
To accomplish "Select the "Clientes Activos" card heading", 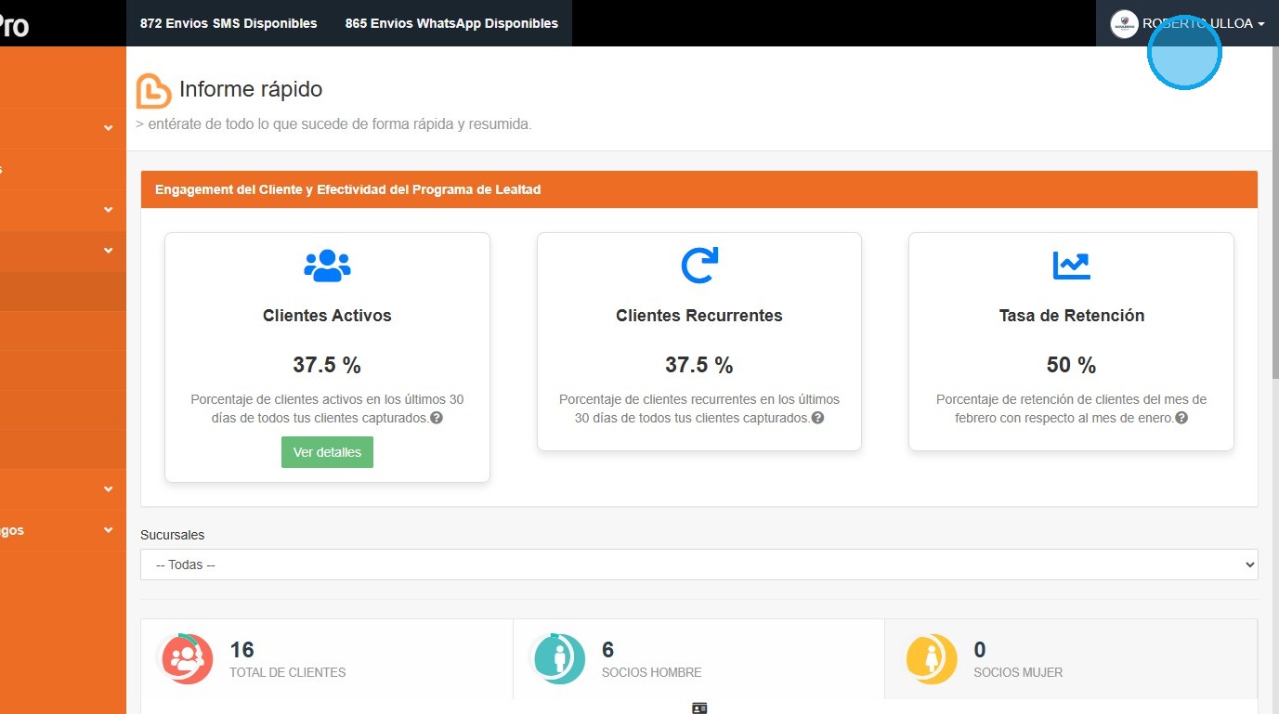I will pos(327,316).
